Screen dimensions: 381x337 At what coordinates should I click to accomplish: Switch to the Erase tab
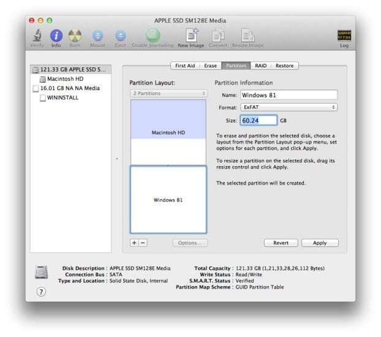coord(211,66)
